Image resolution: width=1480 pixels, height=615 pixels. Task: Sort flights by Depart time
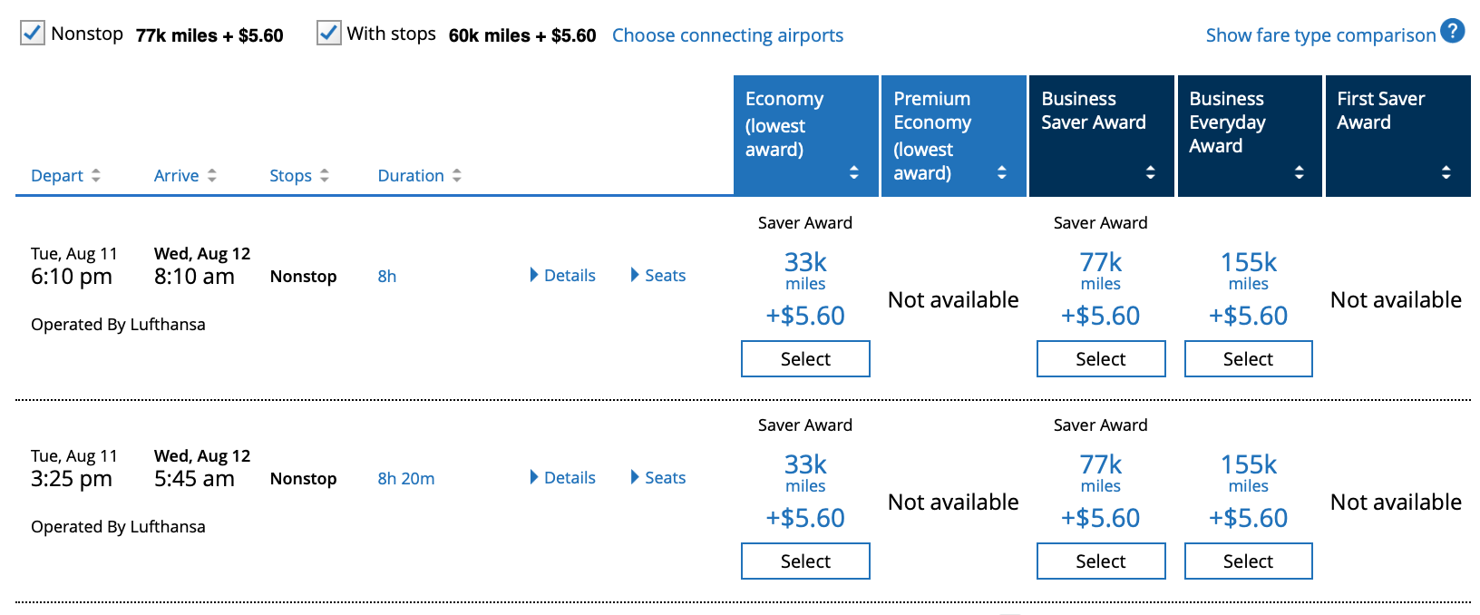click(x=95, y=175)
